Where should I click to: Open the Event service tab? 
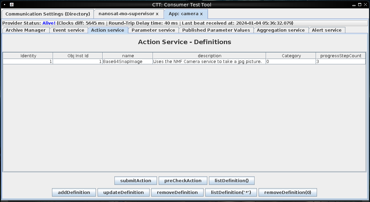tap(69, 30)
